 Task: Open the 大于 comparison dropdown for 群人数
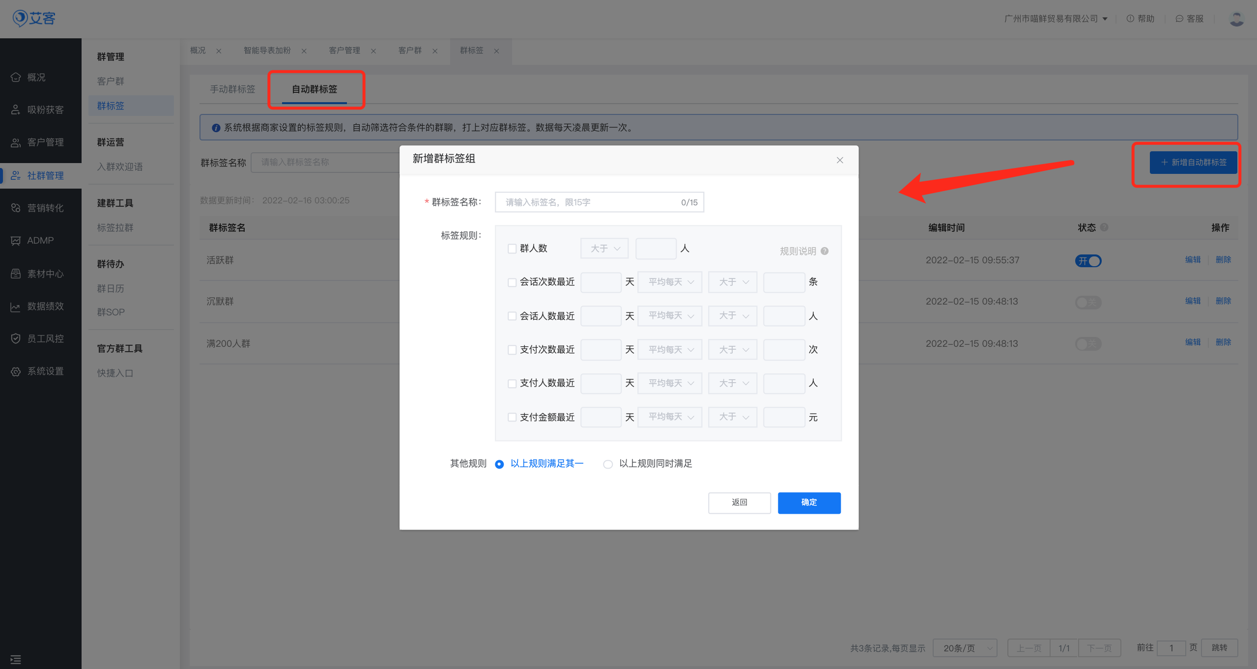pyautogui.click(x=604, y=248)
